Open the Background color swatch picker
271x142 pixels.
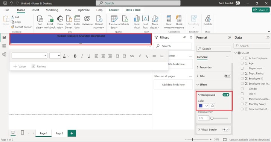[203, 105]
